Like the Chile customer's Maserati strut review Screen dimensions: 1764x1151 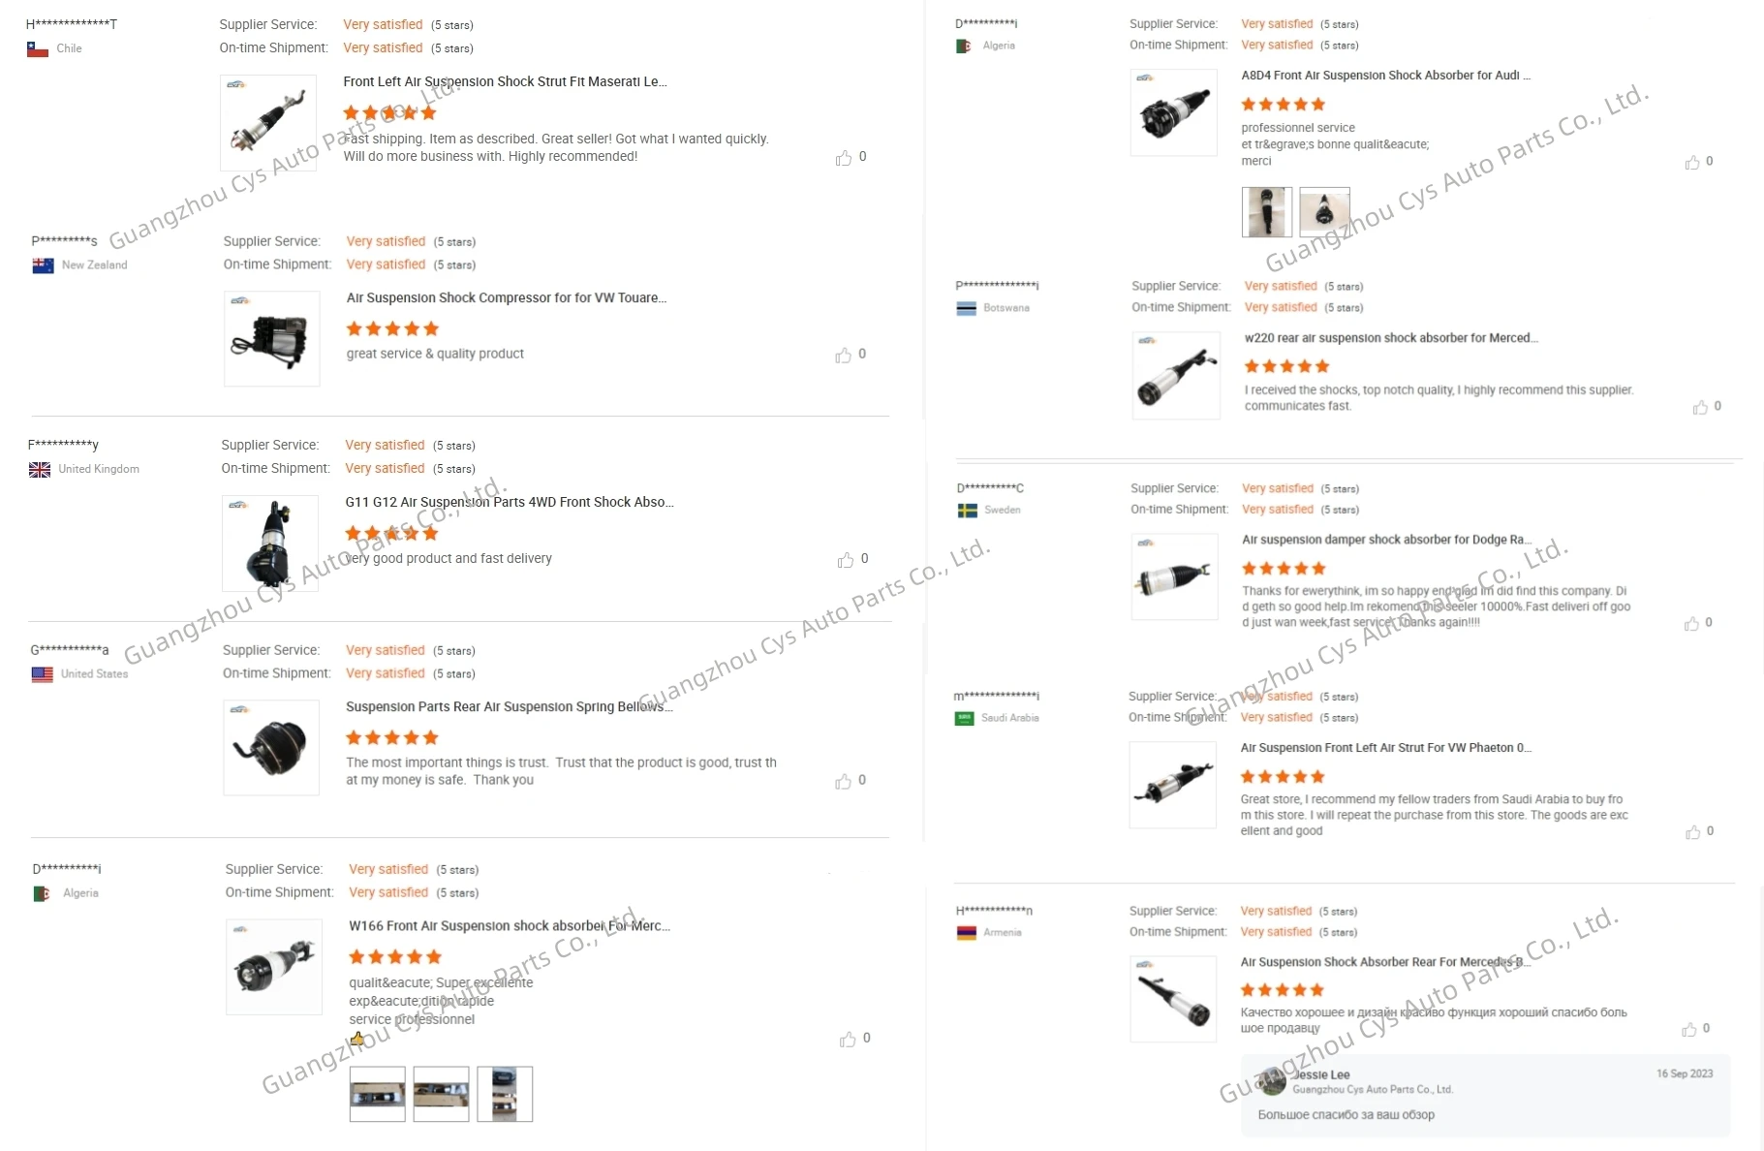pyautogui.click(x=844, y=158)
